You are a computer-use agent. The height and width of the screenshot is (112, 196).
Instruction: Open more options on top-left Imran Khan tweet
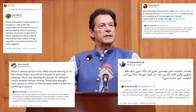pos(39,15)
